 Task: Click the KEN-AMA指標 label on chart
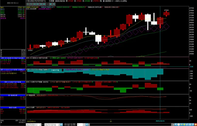(31, 9)
